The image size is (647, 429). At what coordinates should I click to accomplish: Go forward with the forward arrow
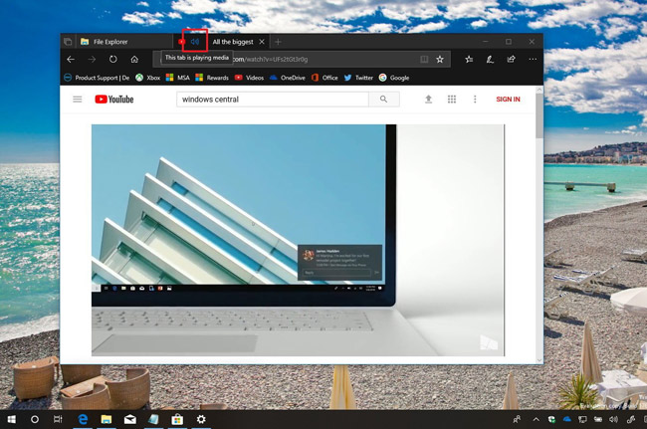tap(92, 60)
